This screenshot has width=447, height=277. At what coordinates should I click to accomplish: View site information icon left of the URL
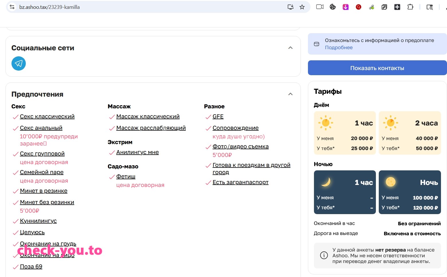click(x=12, y=7)
